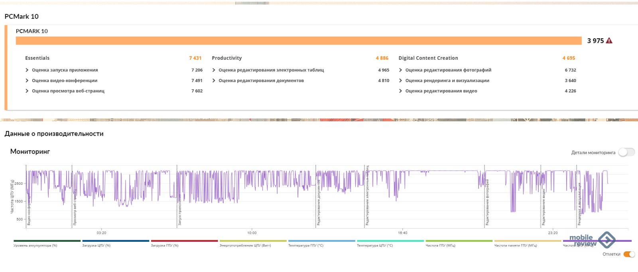Click the 16:40 time axis label
The width and height of the screenshot is (638, 272).
point(403,233)
